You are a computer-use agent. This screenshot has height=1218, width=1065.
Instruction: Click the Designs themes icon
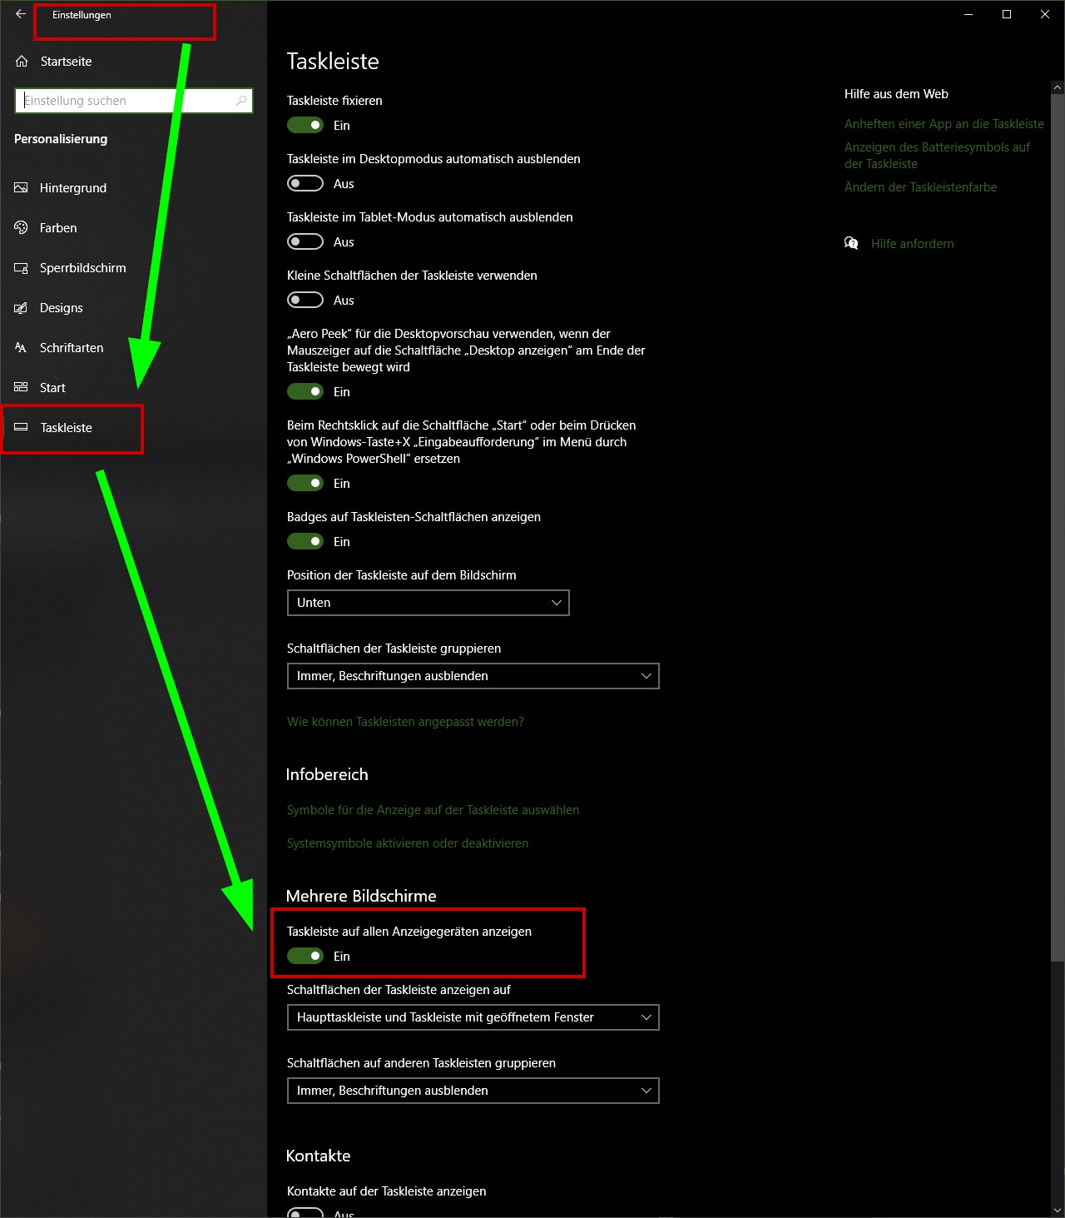pyautogui.click(x=21, y=307)
